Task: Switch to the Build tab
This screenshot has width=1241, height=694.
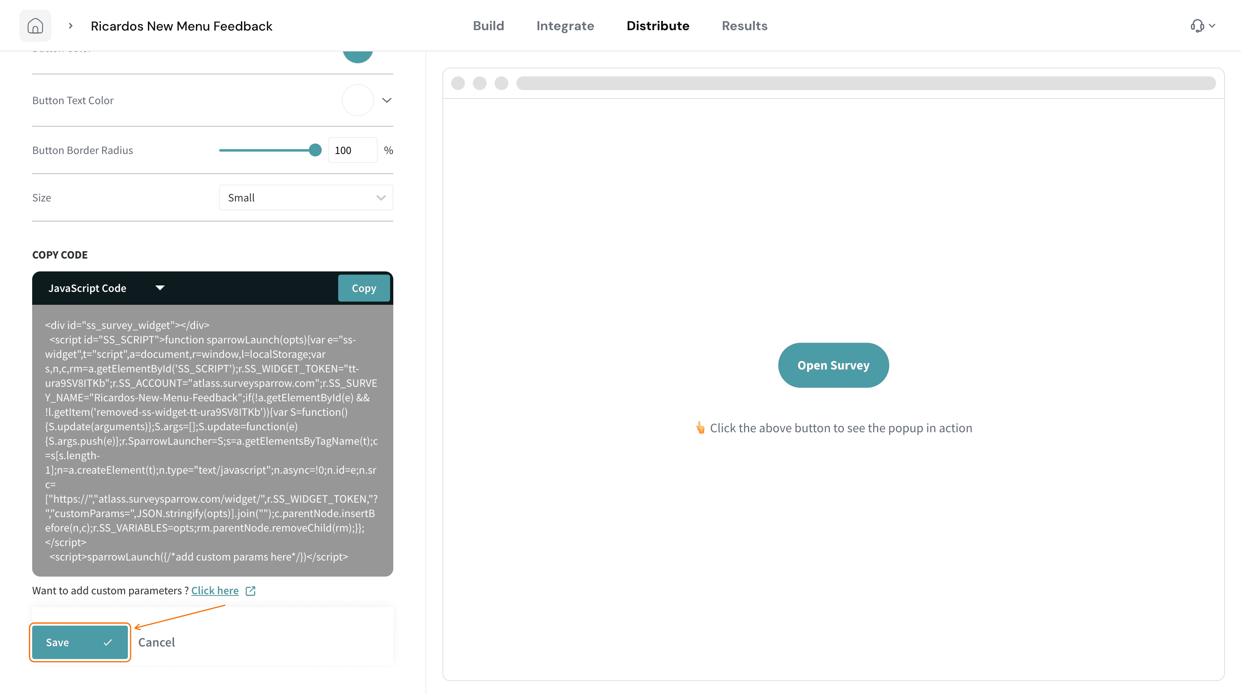Action: click(489, 25)
